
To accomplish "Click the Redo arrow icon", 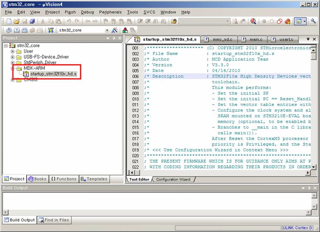I will click(77, 21).
